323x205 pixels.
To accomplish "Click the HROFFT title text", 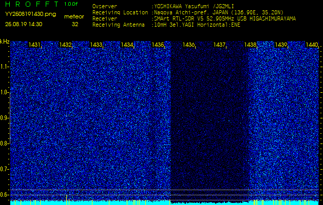I will click(x=32, y=4).
